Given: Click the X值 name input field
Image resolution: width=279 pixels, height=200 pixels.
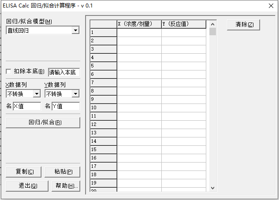Looking at the screenshot, I should [x=27, y=106].
